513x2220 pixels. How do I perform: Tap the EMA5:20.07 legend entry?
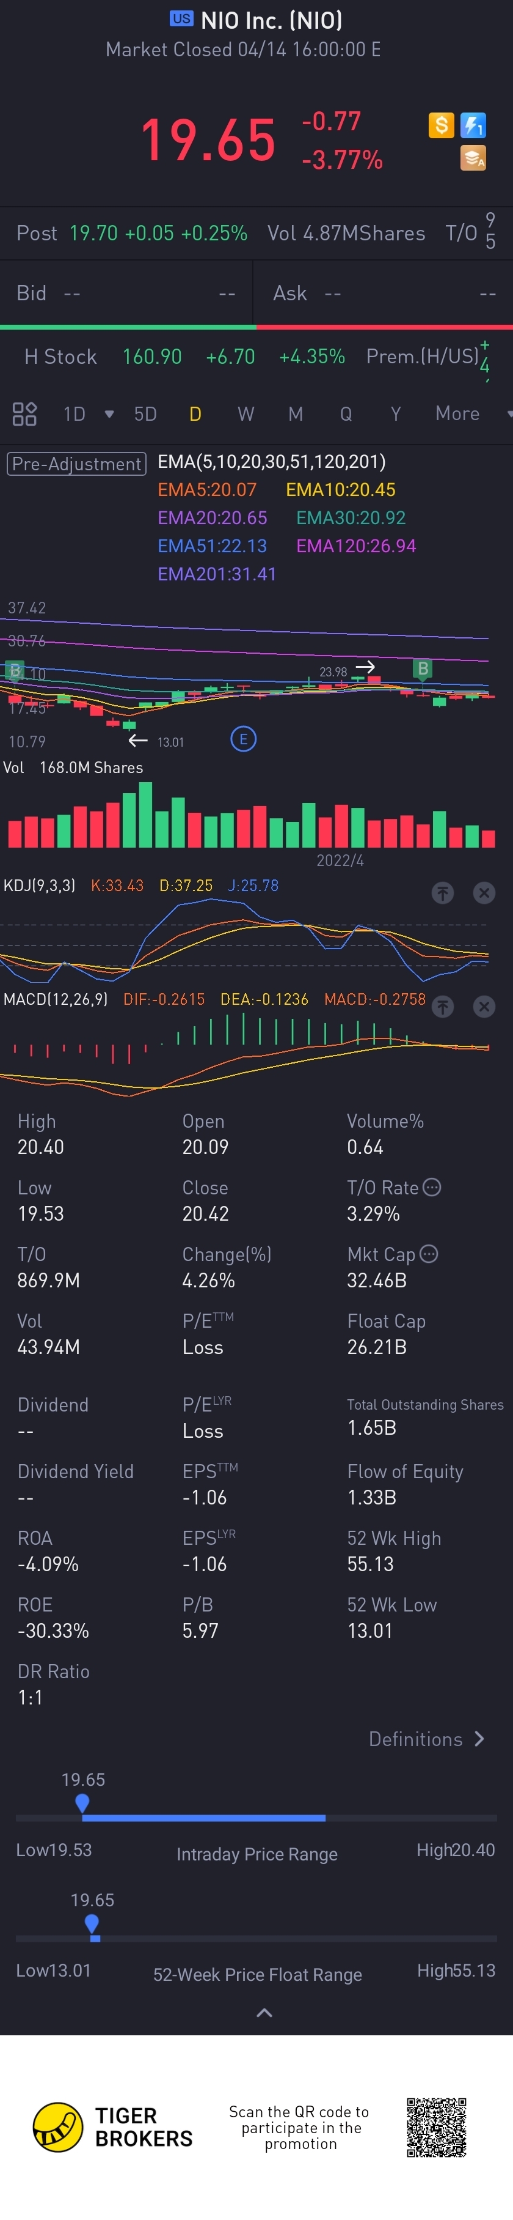[206, 489]
